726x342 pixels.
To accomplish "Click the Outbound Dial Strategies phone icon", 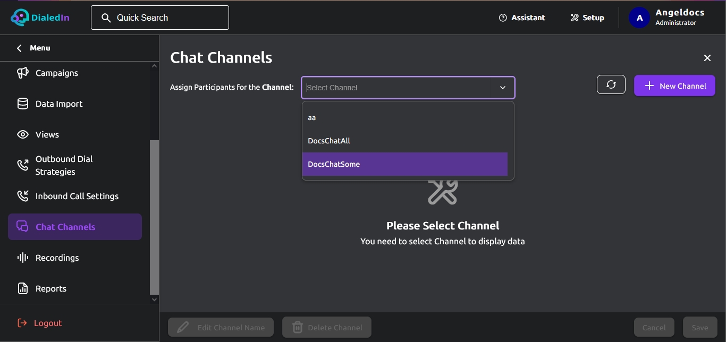I will [x=22, y=165].
